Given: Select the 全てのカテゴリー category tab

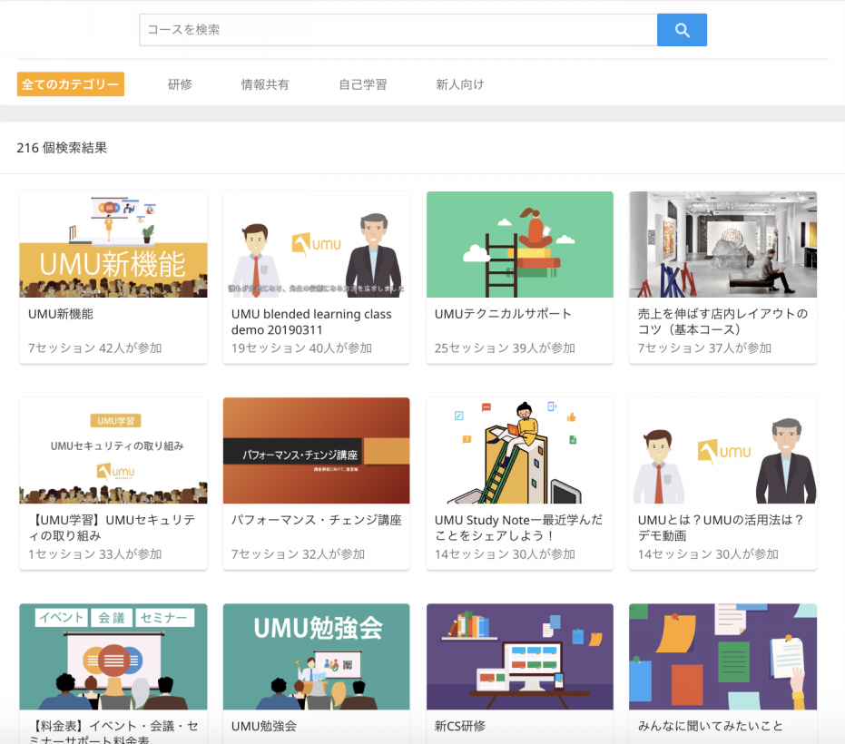Looking at the screenshot, I should click(71, 84).
